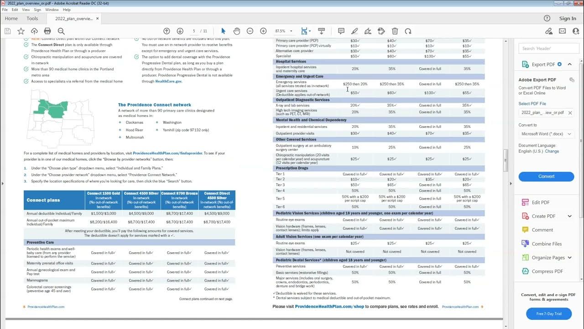Close the 2022_plan_overview document tab
584x329 pixels.
(98, 19)
